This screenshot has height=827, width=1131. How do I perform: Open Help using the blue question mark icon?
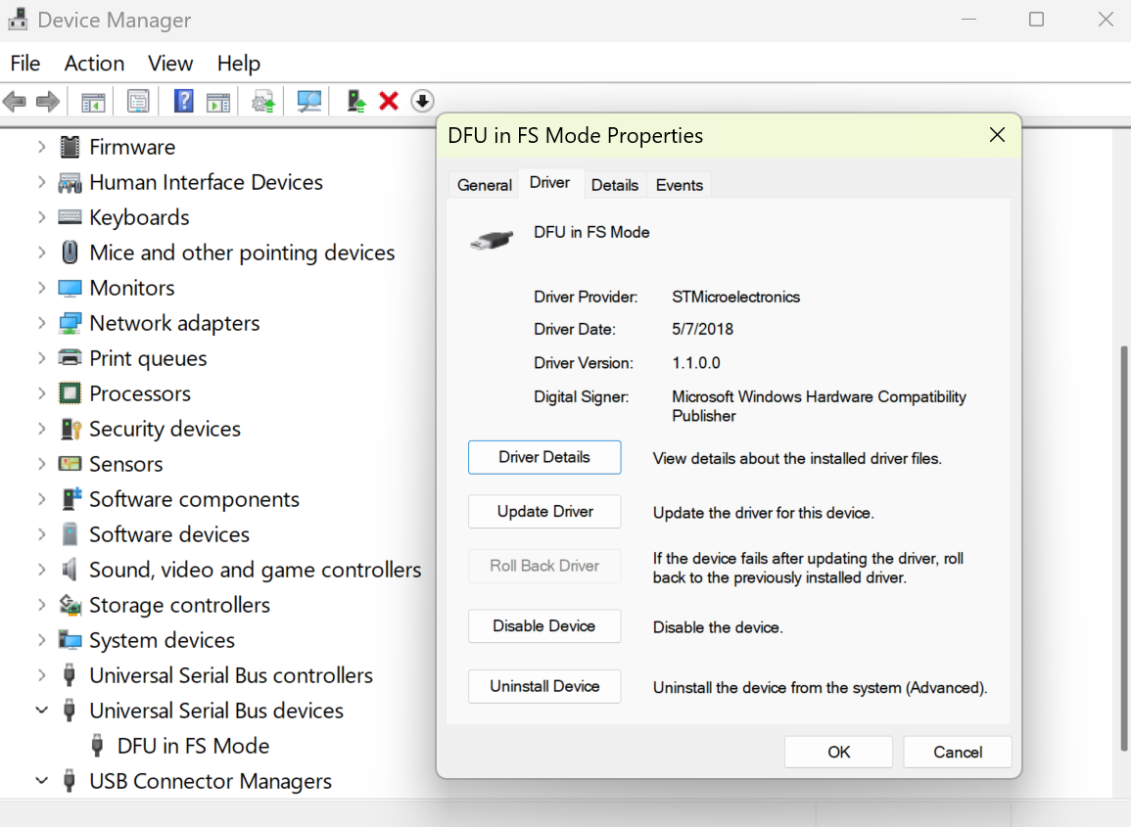tap(183, 101)
